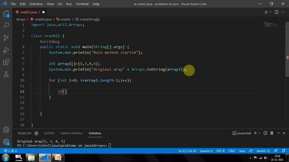
Task: Open the Terminal menu
Action: pyautogui.click(x=82, y=4)
